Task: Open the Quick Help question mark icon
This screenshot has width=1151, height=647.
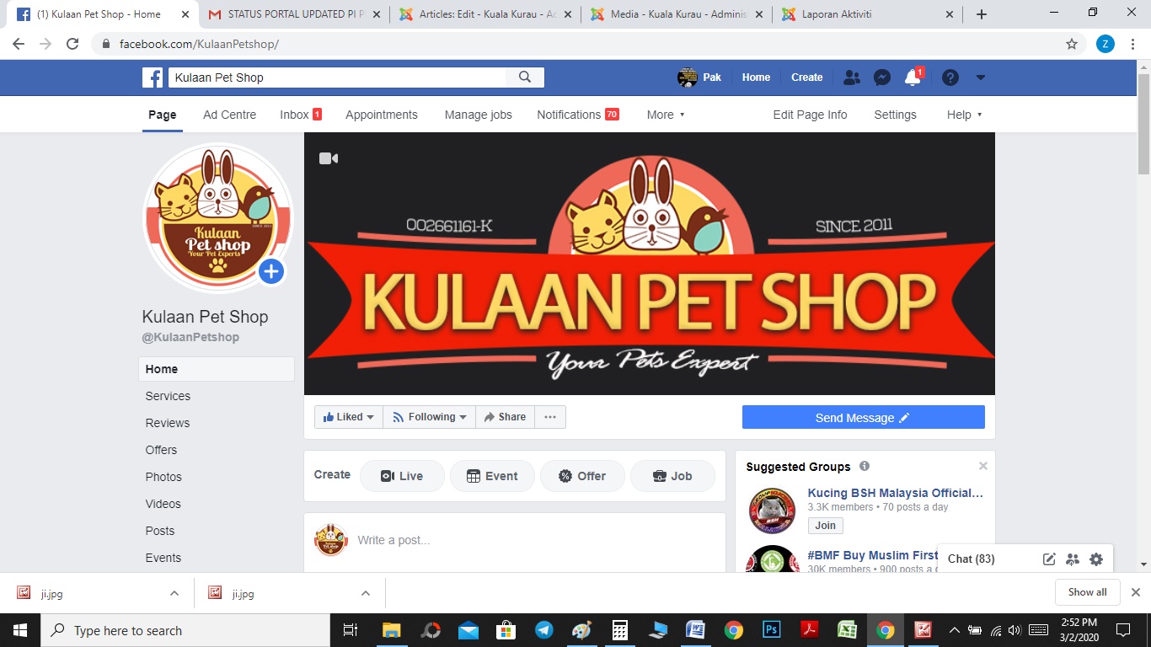Action: [950, 78]
